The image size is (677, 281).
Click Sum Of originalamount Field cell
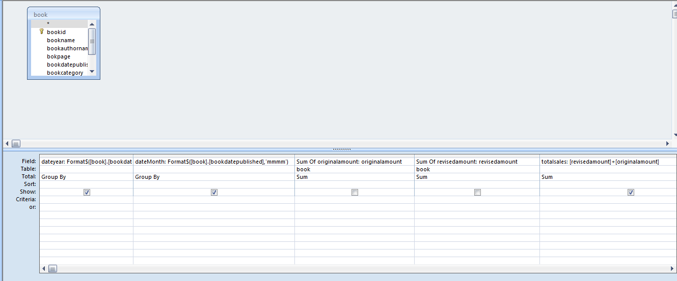click(355, 162)
